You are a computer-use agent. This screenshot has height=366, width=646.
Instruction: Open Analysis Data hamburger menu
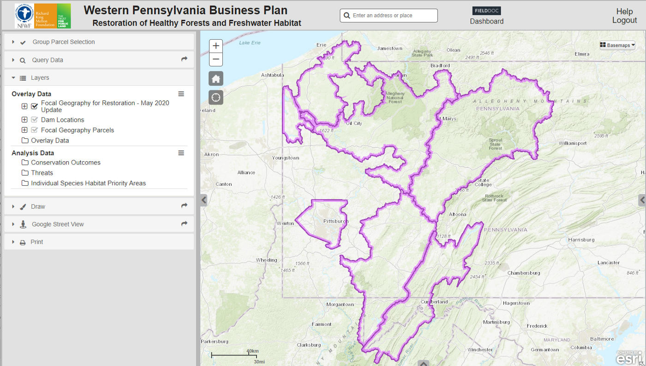click(x=181, y=153)
